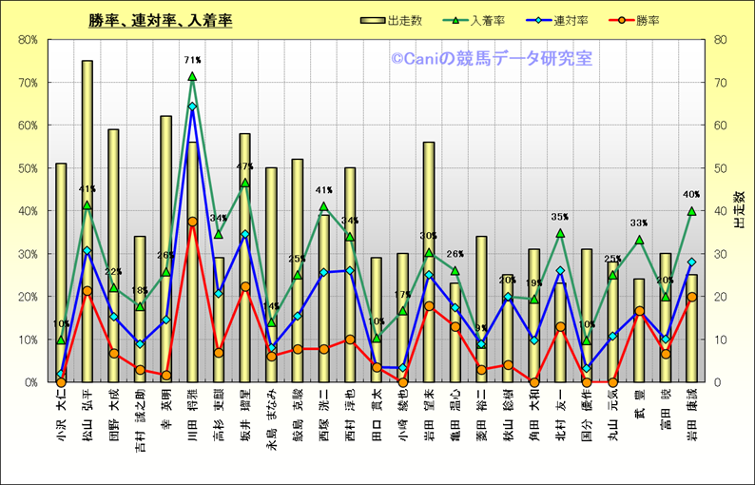
Task: Open the Caniの競馬データ研究室 watermark text
Action: pos(491,59)
